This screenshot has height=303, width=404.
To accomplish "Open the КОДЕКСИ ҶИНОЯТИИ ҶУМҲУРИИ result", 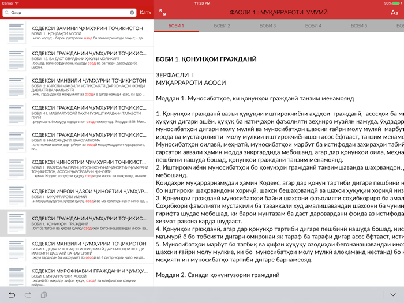I will (77, 169).
